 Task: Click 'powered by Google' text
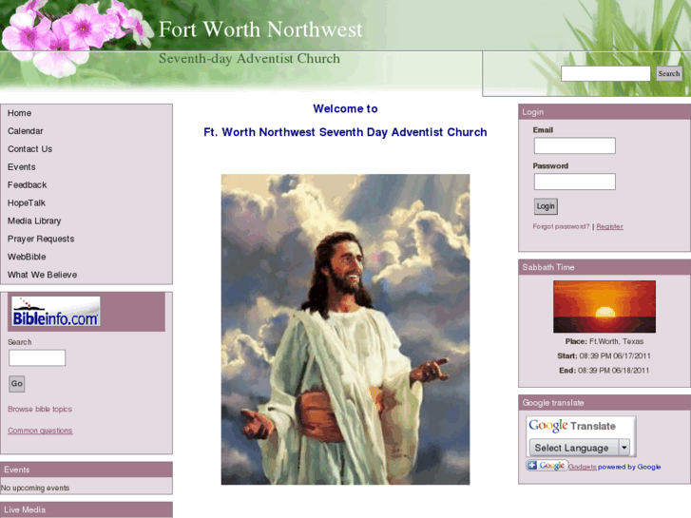click(x=629, y=467)
